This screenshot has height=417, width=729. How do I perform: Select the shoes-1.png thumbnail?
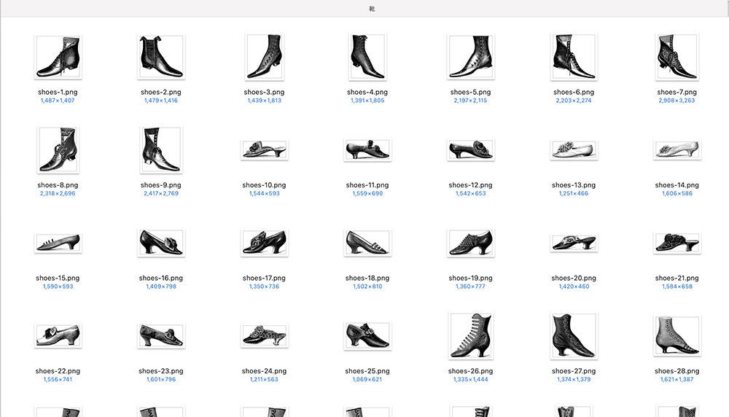(58, 57)
